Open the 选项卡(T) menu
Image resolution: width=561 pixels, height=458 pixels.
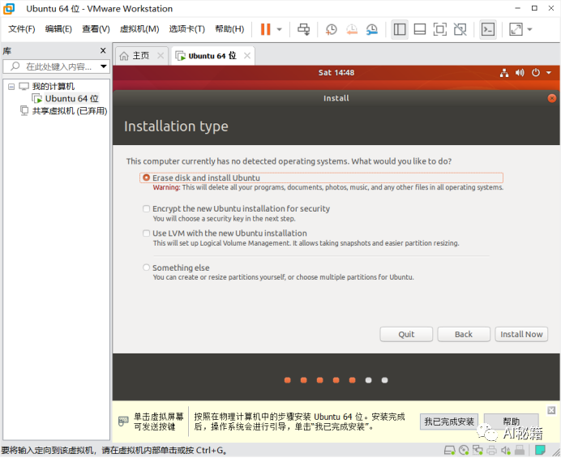coord(186,29)
